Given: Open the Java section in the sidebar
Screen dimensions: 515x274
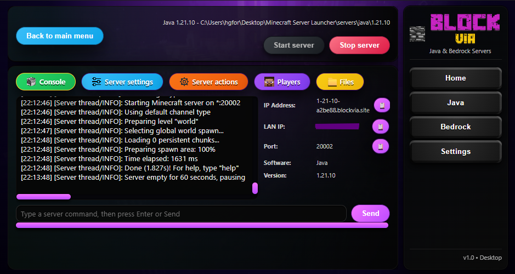Looking at the screenshot, I should pos(456,102).
